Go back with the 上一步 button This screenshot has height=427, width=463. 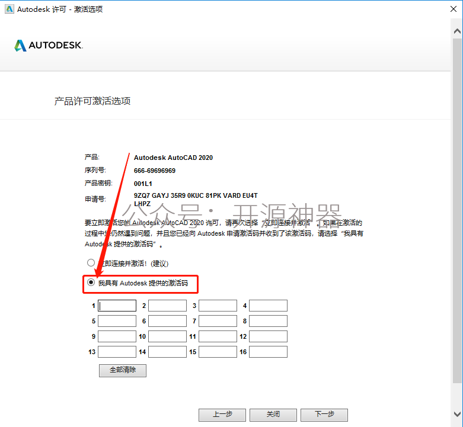pyautogui.click(x=222, y=415)
